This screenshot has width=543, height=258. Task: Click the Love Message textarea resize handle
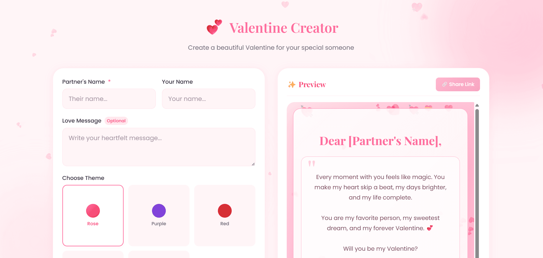coord(253,164)
